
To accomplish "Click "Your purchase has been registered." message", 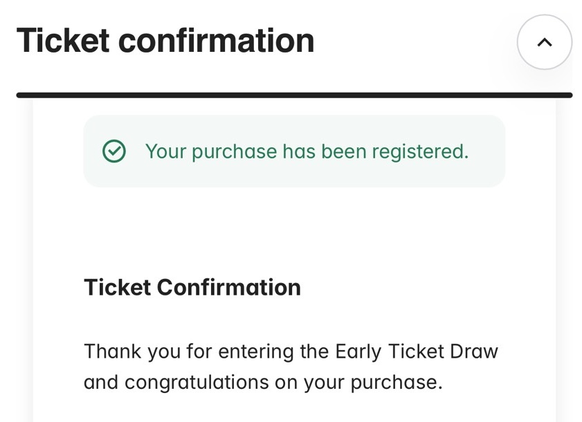I will 307,151.
